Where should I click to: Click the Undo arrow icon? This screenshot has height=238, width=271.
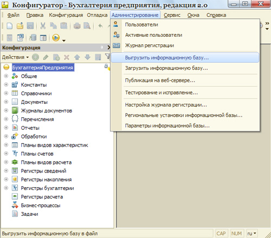coord(101,26)
